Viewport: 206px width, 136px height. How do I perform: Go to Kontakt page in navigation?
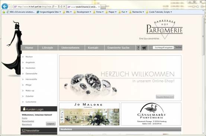point(93,48)
